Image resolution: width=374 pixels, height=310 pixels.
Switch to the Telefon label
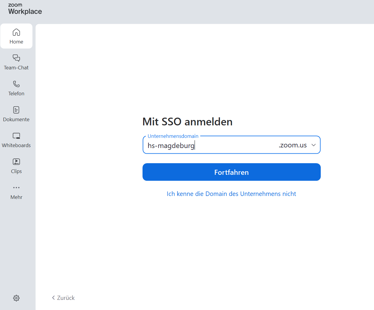pyautogui.click(x=16, y=94)
